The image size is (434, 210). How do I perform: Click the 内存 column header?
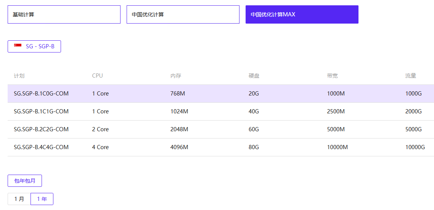pos(175,76)
